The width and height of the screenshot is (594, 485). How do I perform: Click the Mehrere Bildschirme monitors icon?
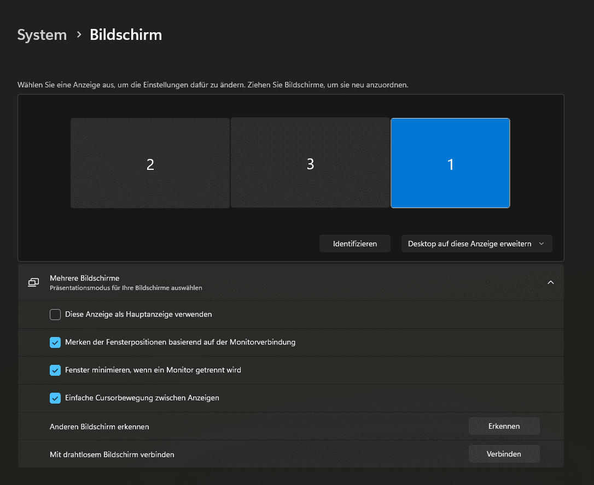[x=34, y=282]
